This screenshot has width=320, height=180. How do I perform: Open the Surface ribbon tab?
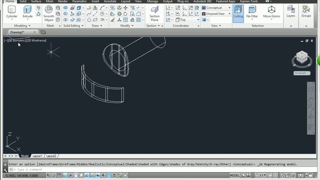(x=36, y=1)
